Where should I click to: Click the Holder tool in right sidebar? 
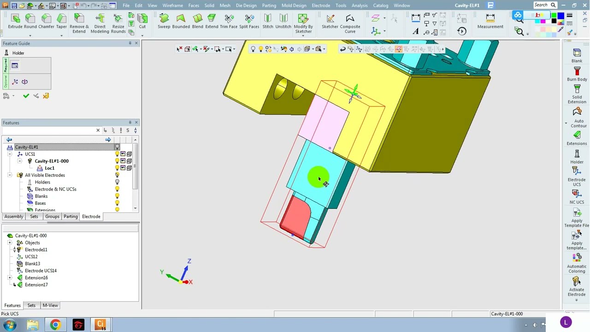tap(577, 157)
